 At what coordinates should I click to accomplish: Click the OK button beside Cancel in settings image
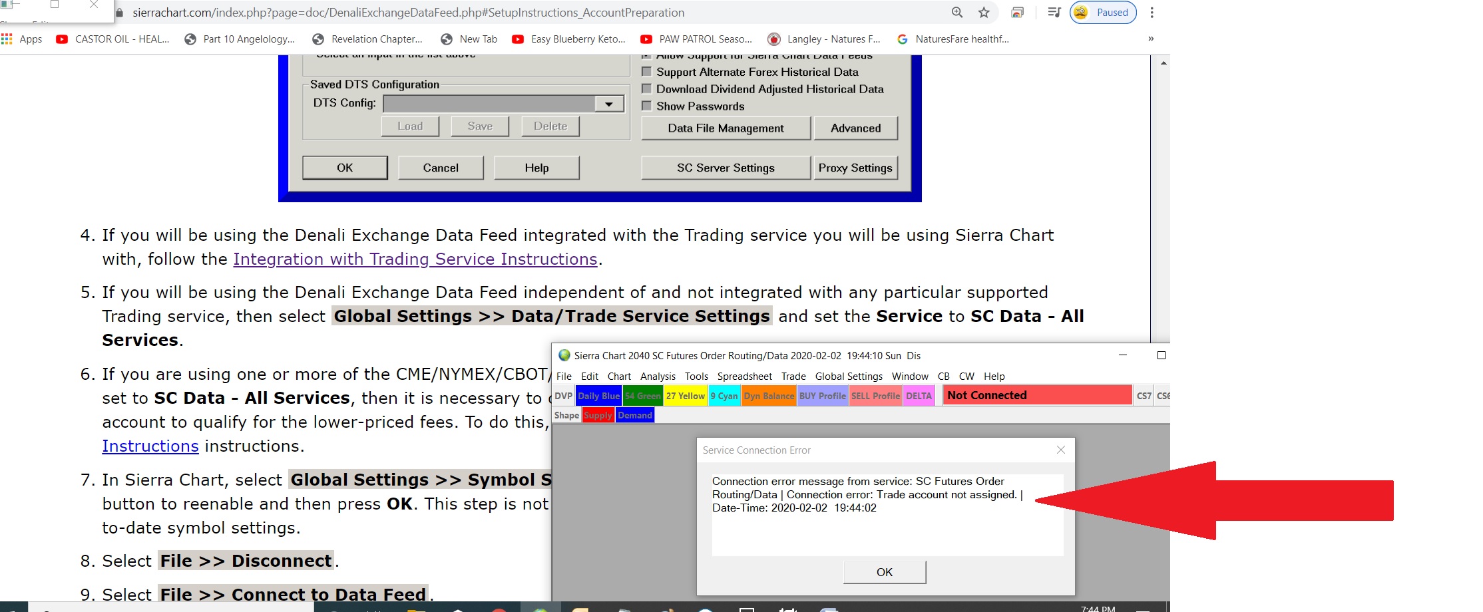tap(345, 168)
